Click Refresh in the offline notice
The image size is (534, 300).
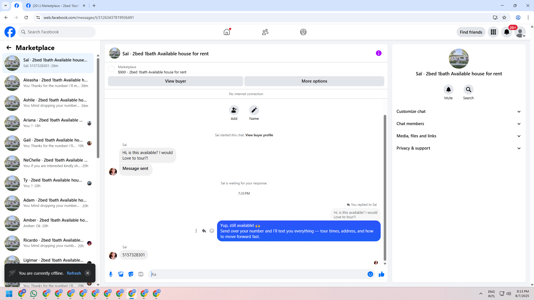[x=74, y=273]
